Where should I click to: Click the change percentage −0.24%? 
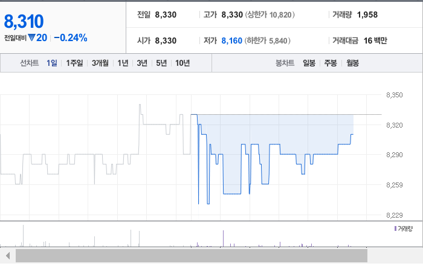pyautogui.click(x=71, y=37)
